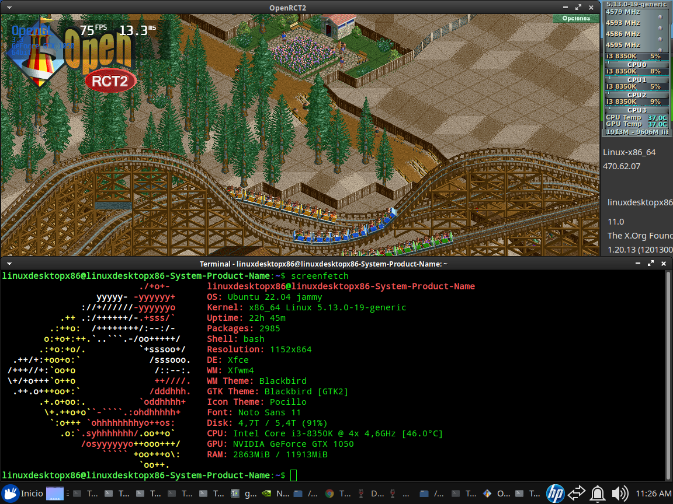Click the 'OS: Ubuntu 22.04 jammy' line

[x=265, y=297]
